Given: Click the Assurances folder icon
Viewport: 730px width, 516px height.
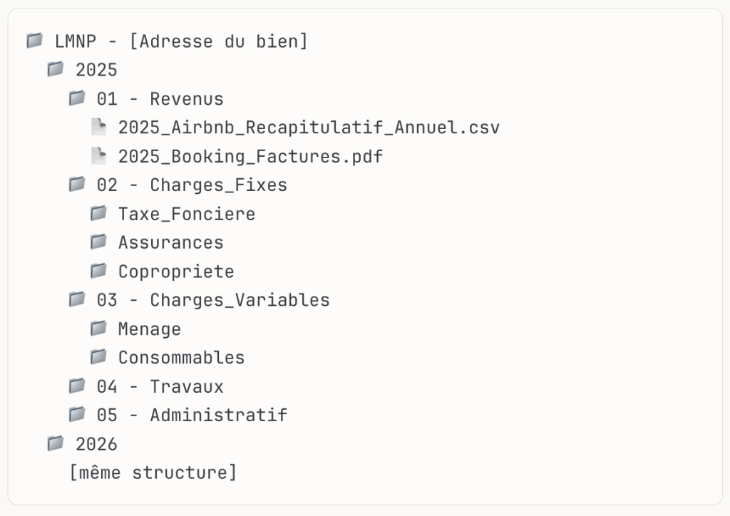Looking at the screenshot, I should coord(98,242).
